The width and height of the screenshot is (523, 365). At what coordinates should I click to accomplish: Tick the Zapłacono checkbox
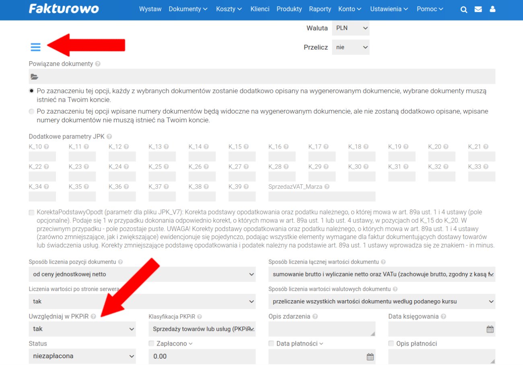(x=151, y=344)
